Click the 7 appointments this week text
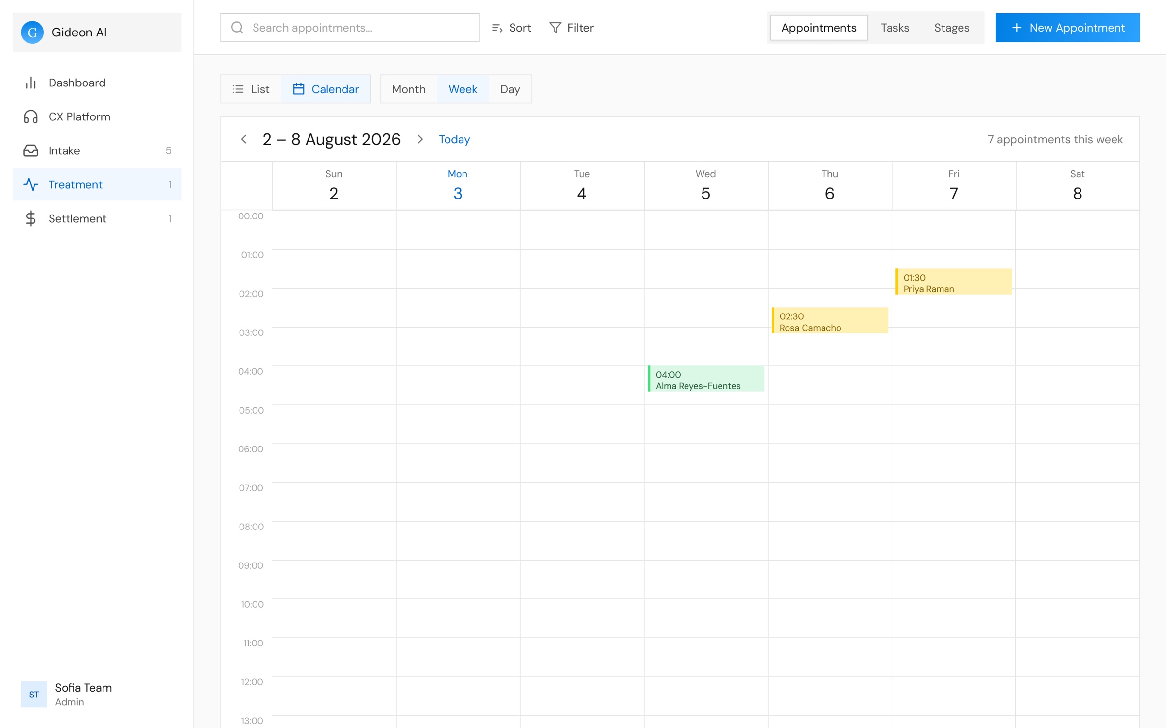The image size is (1166, 728). point(1055,140)
